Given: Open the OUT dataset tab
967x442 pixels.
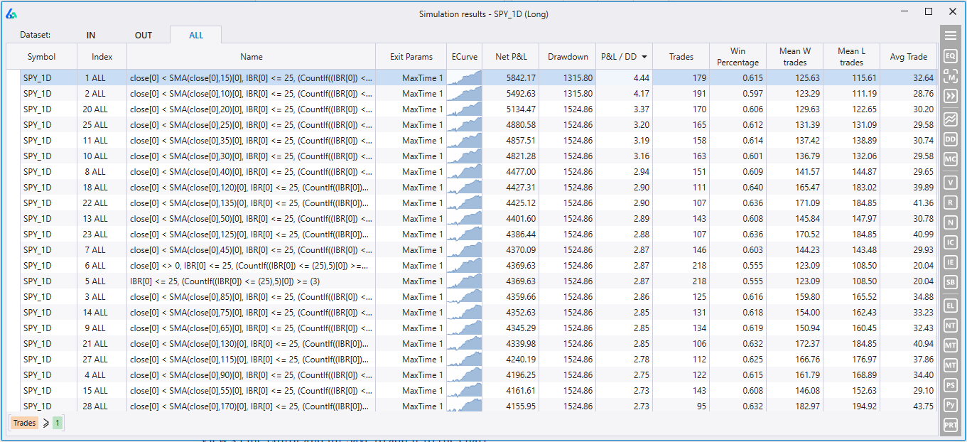Looking at the screenshot, I should pyautogui.click(x=144, y=34).
